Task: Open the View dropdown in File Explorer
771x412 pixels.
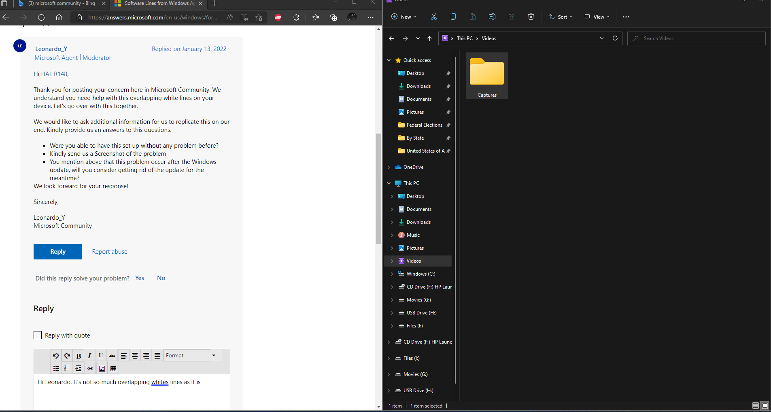Action: 597,17
